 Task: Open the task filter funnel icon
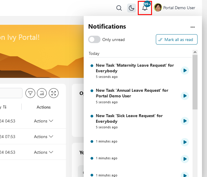pyautogui.click(x=30, y=93)
